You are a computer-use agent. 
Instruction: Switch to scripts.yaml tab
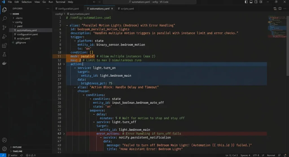point(127,9)
